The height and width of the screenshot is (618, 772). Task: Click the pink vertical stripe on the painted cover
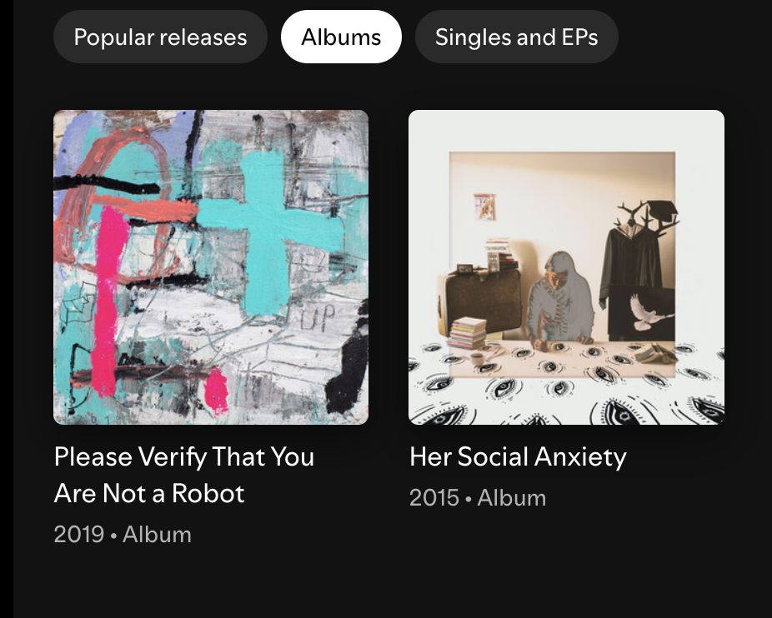pos(107,300)
